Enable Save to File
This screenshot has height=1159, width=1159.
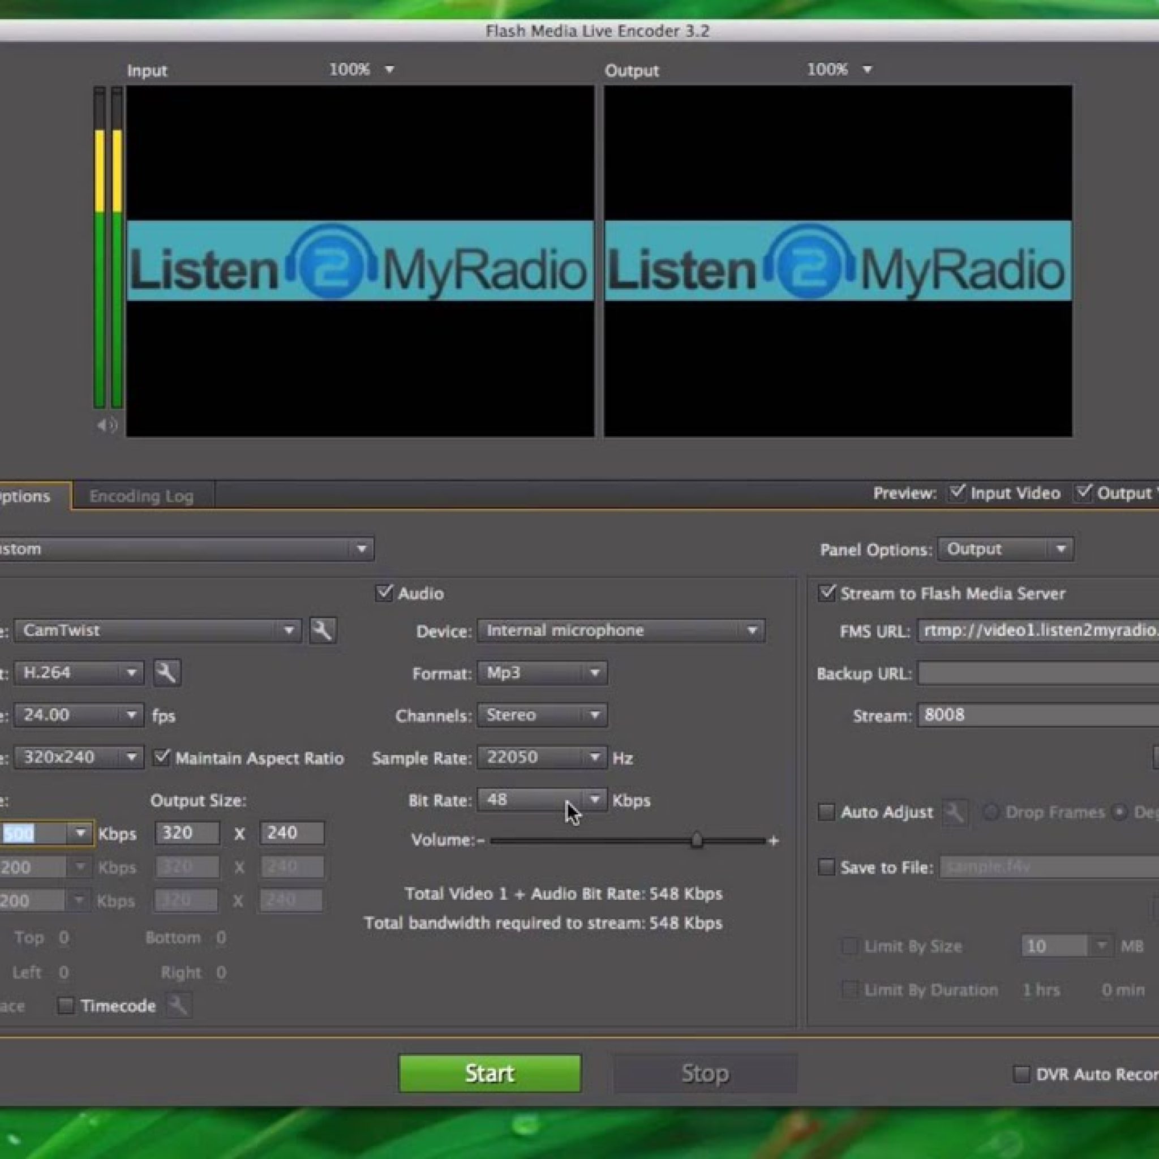826,867
